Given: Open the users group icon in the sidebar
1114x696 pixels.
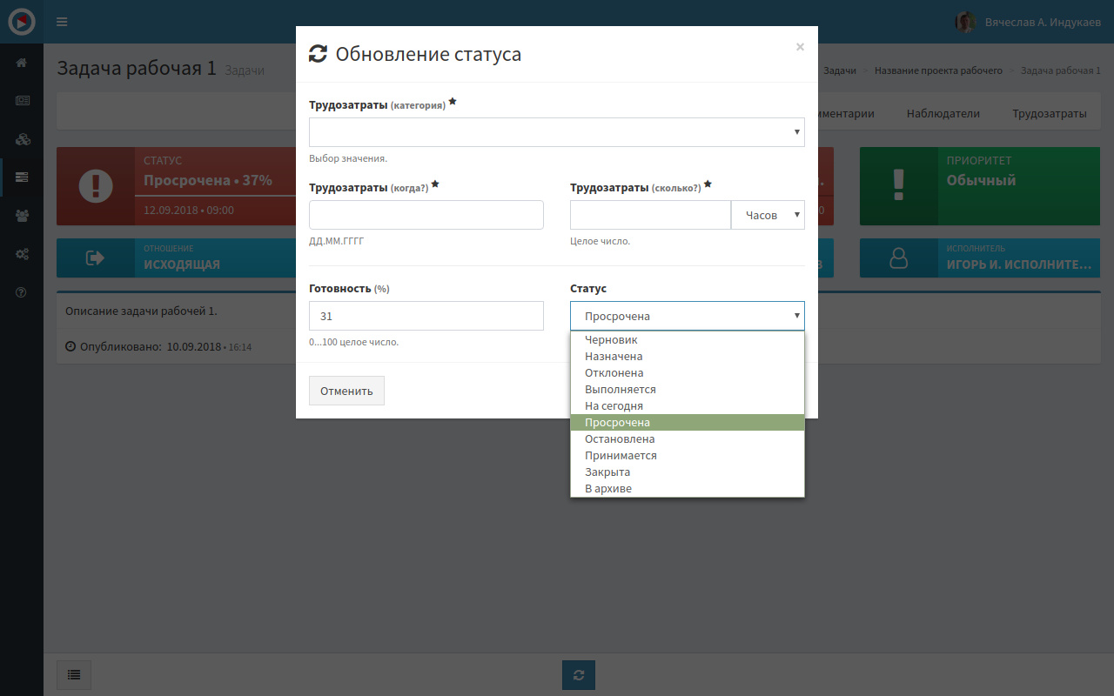Looking at the screenshot, I should [22, 216].
